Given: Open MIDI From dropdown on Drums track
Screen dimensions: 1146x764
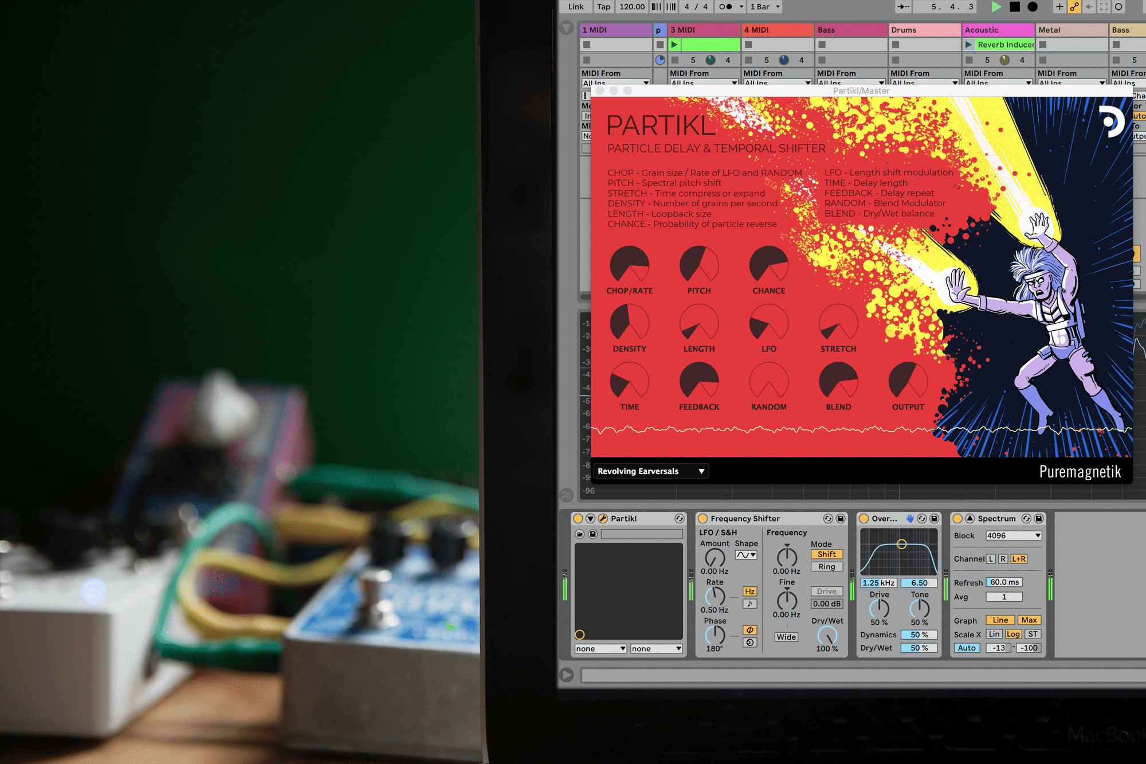Looking at the screenshot, I should click(x=925, y=83).
